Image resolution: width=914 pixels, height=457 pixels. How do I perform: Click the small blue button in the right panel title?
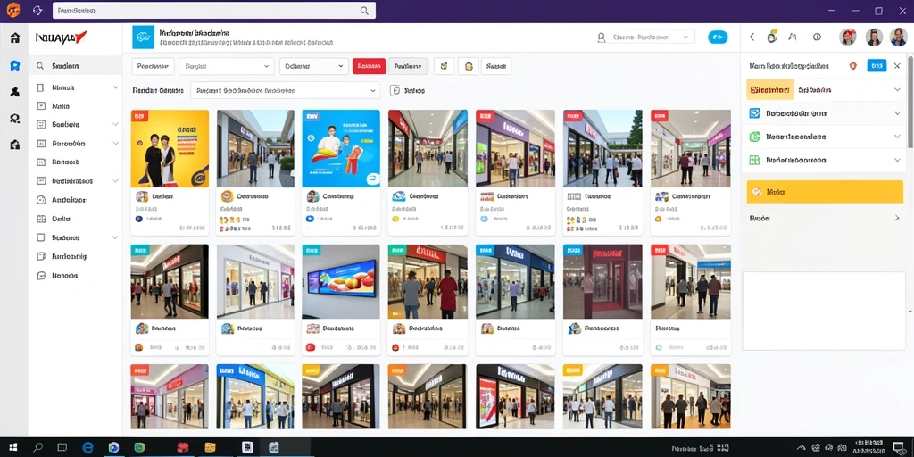pyautogui.click(x=877, y=66)
